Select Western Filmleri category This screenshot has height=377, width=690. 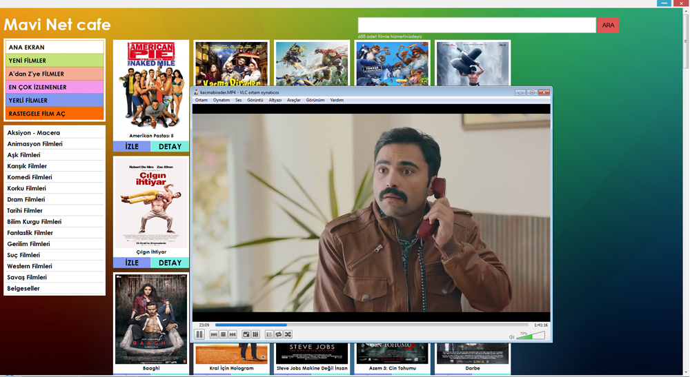(x=55, y=266)
